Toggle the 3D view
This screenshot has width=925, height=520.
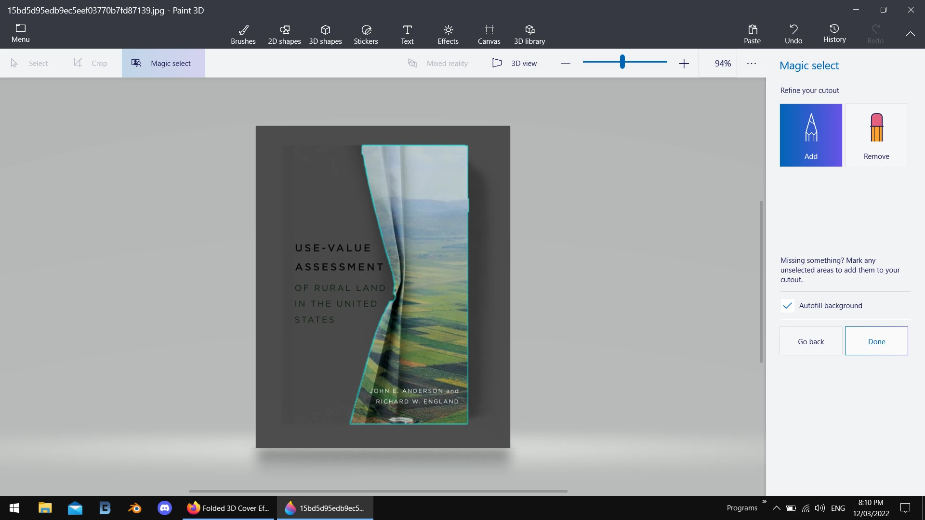tap(514, 63)
